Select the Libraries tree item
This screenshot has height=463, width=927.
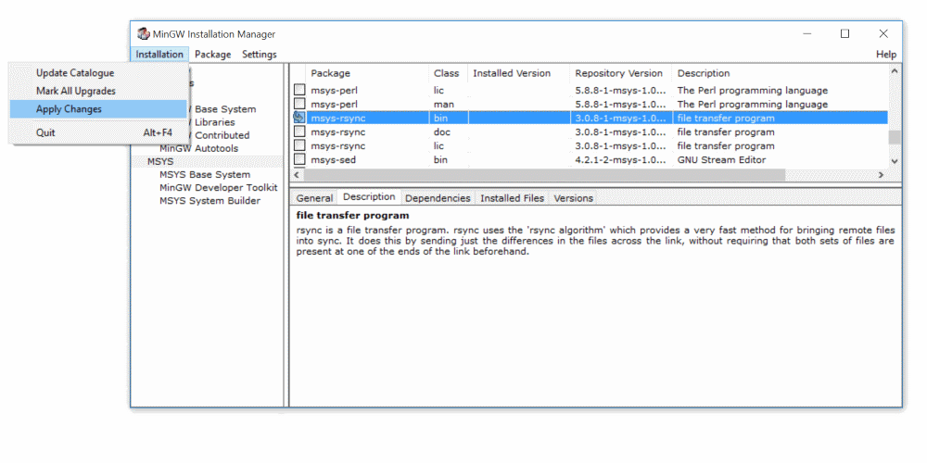(215, 122)
